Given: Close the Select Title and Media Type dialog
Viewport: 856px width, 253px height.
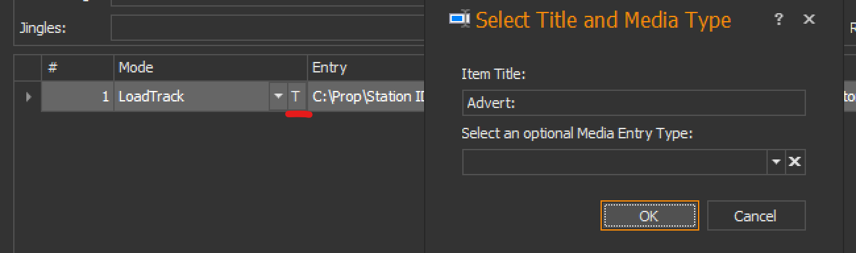Looking at the screenshot, I should pos(809,20).
